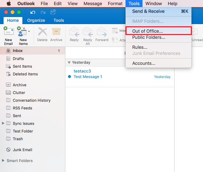Viewport: 203px width, 172px height.
Task: Click the Inbox unread count 1
Action: (59, 51)
